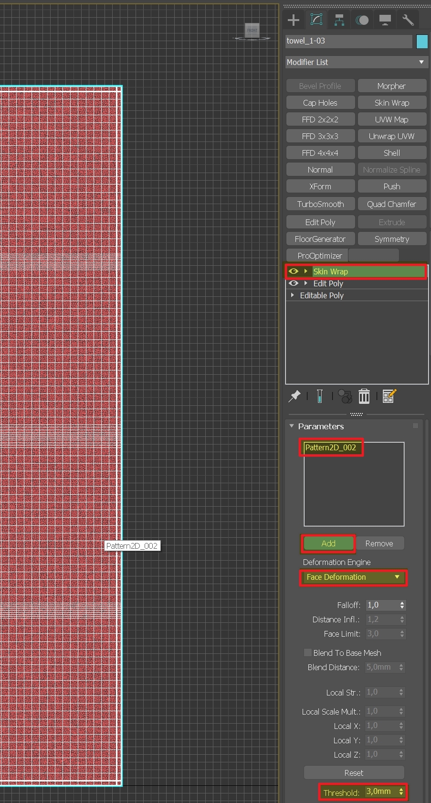Viewport: 431px width, 803px height.
Task: Apply the FloorGenerator modifier
Action: point(320,239)
